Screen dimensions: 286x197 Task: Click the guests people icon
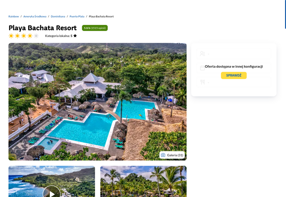[x=202, y=53]
